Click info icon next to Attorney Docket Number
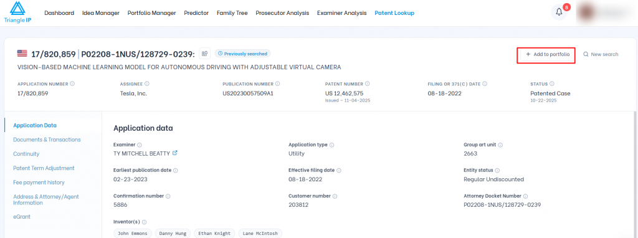The image size is (638, 238). coord(525,196)
